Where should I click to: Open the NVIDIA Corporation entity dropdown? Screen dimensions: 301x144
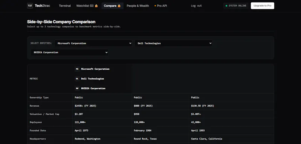tap(69, 52)
